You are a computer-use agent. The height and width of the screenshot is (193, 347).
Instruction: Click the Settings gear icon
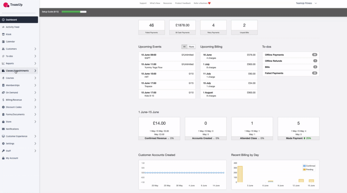(3, 144)
